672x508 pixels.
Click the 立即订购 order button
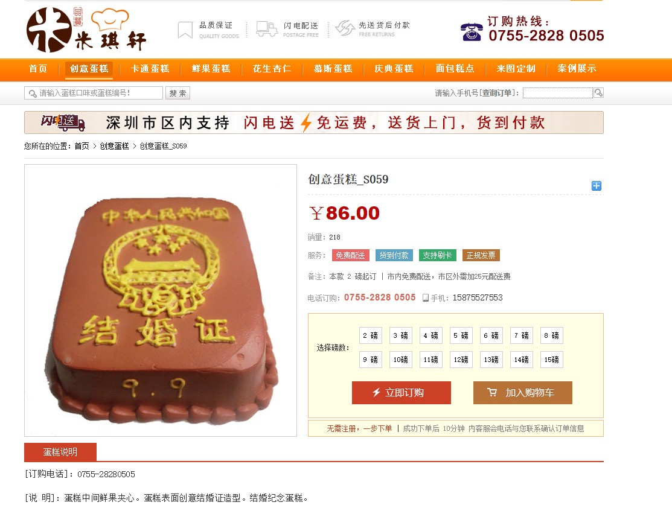pyautogui.click(x=401, y=392)
